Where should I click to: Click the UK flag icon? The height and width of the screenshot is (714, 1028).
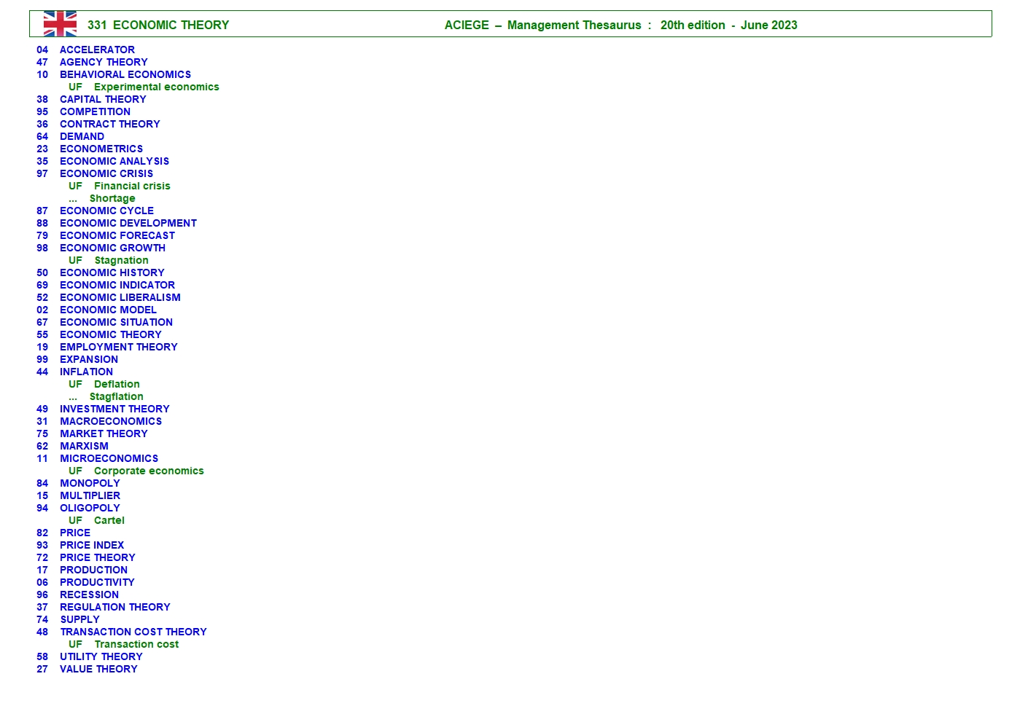tap(60, 24)
